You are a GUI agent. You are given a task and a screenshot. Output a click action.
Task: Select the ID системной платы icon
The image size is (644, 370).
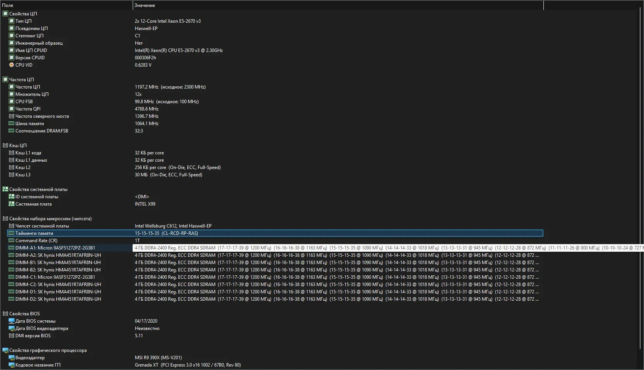12,197
